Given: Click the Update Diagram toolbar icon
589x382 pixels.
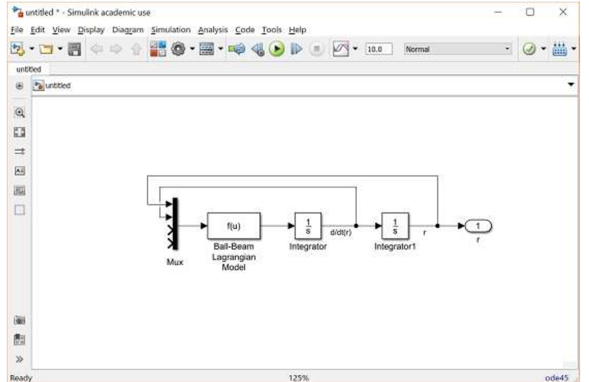Looking at the screenshot, I should [x=237, y=49].
